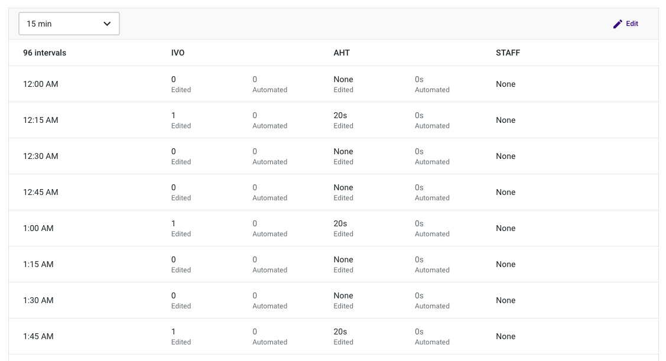Click the IVO column header

[178, 53]
